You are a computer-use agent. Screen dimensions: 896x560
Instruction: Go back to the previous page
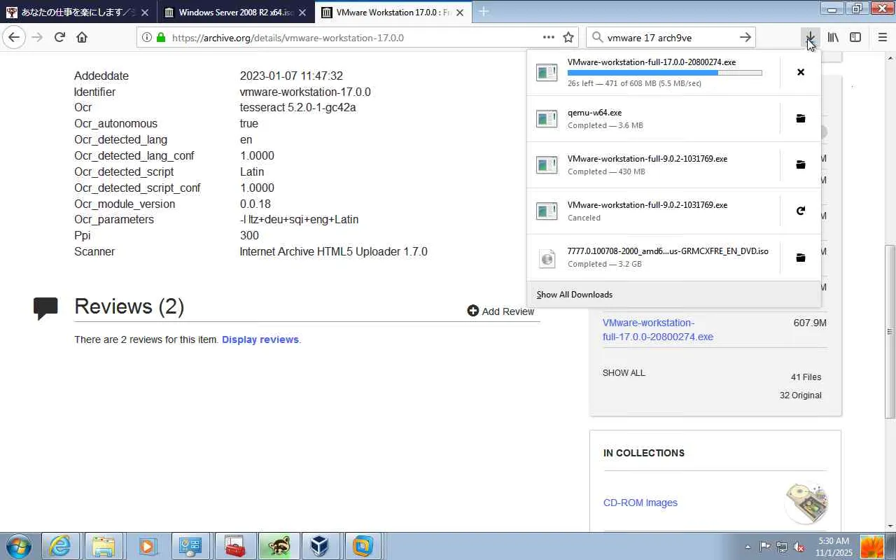tap(14, 38)
